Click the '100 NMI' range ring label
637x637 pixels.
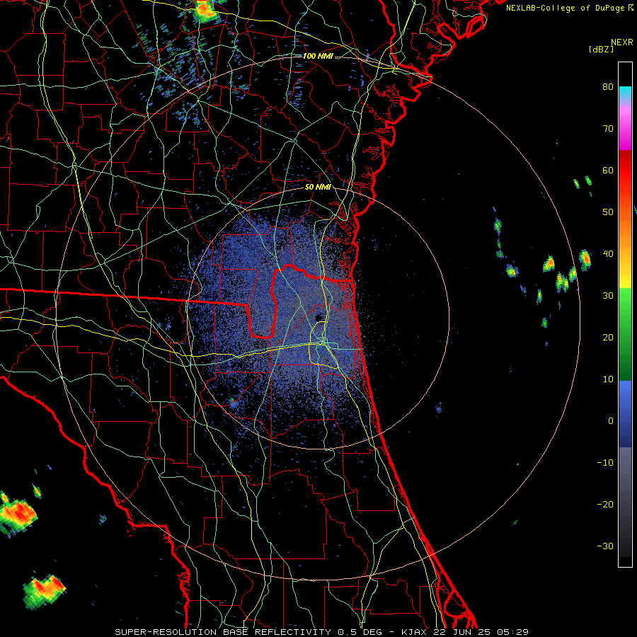point(318,56)
